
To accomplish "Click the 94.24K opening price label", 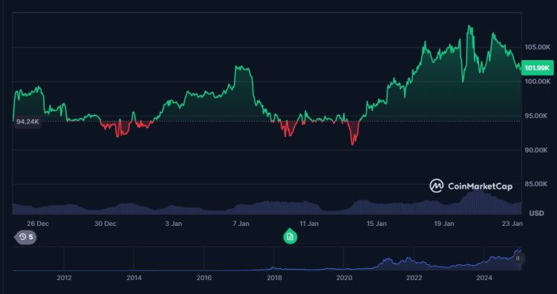I will 28,122.
